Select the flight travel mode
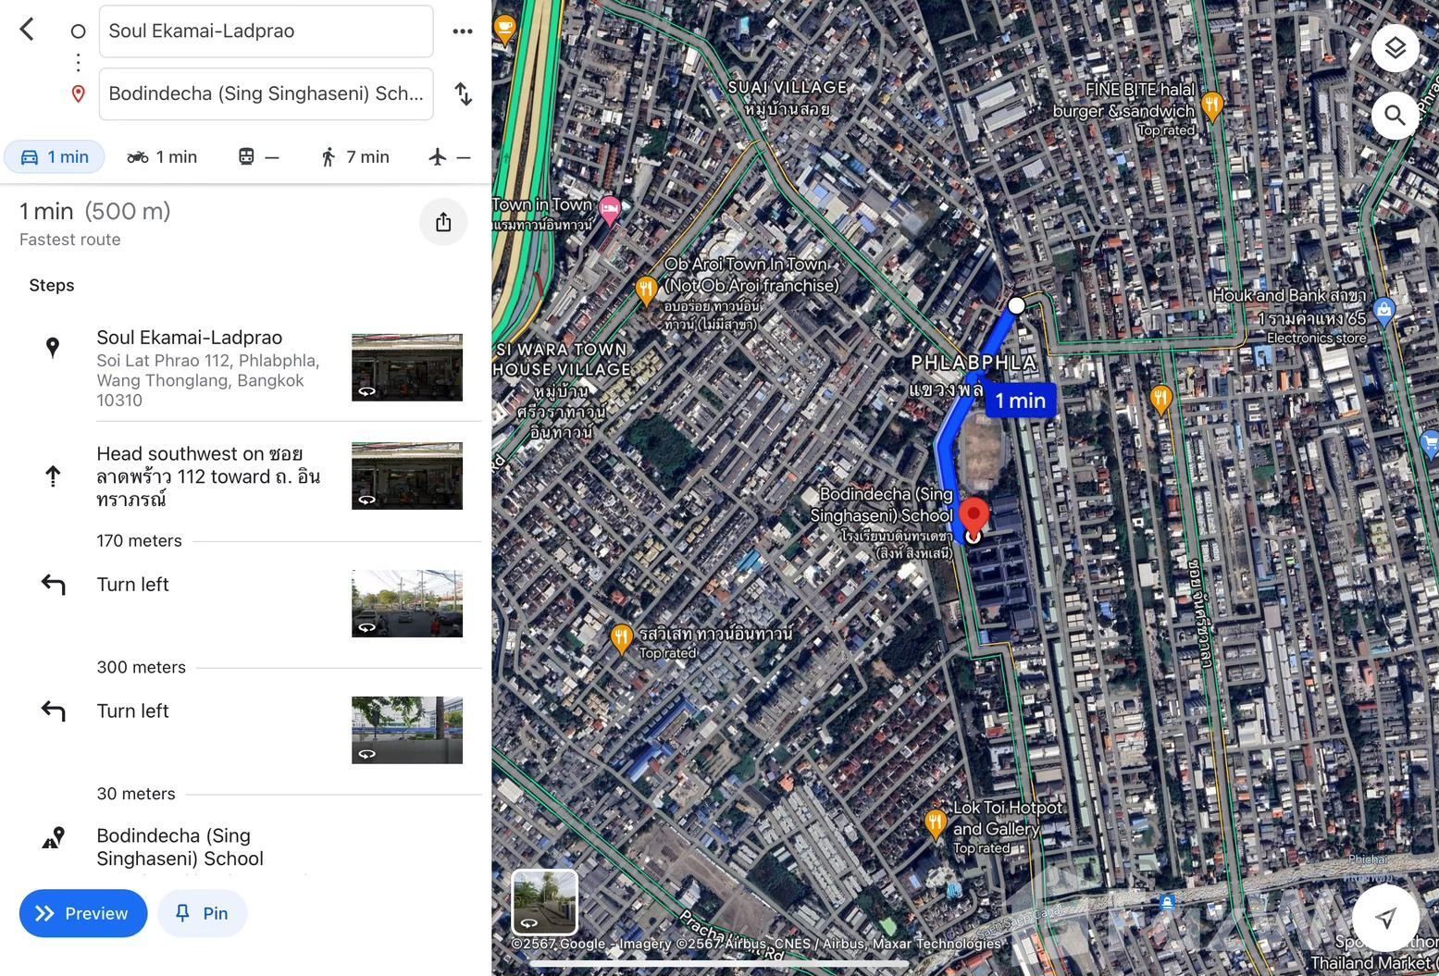This screenshot has height=976, width=1439. pyautogui.click(x=450, y=157)
